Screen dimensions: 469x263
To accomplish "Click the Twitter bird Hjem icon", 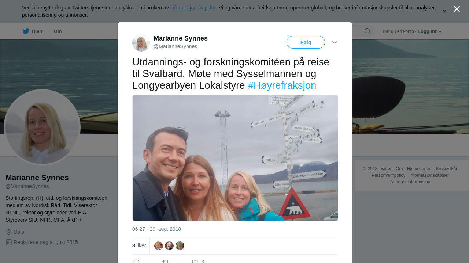I will coord(26,31).
